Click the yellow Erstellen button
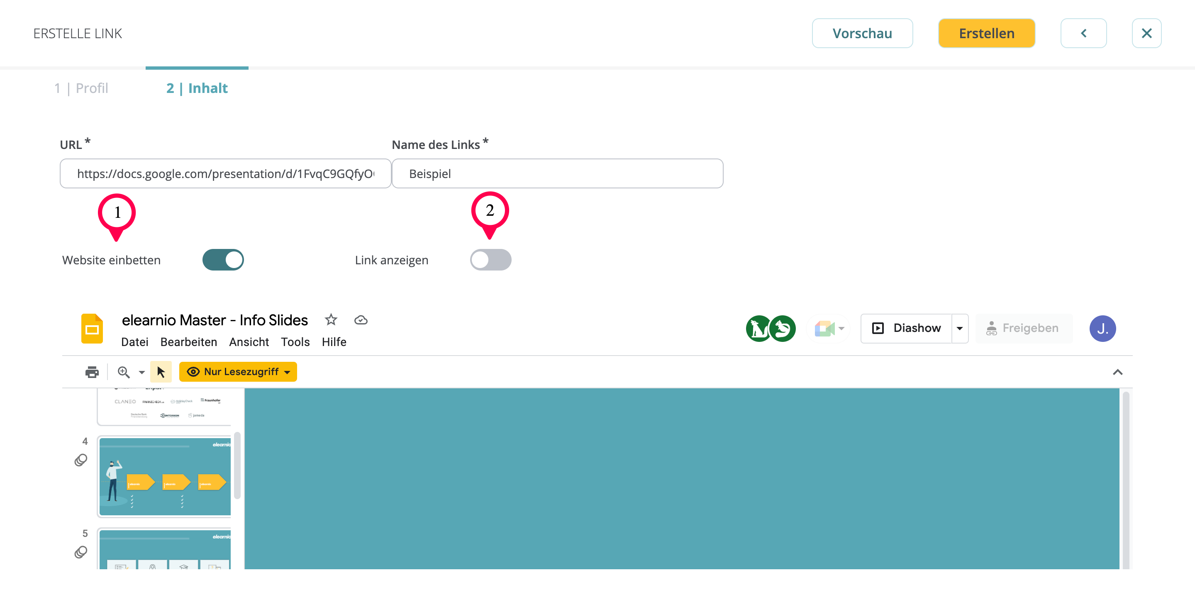The image size is (1195, 590). 987,33
